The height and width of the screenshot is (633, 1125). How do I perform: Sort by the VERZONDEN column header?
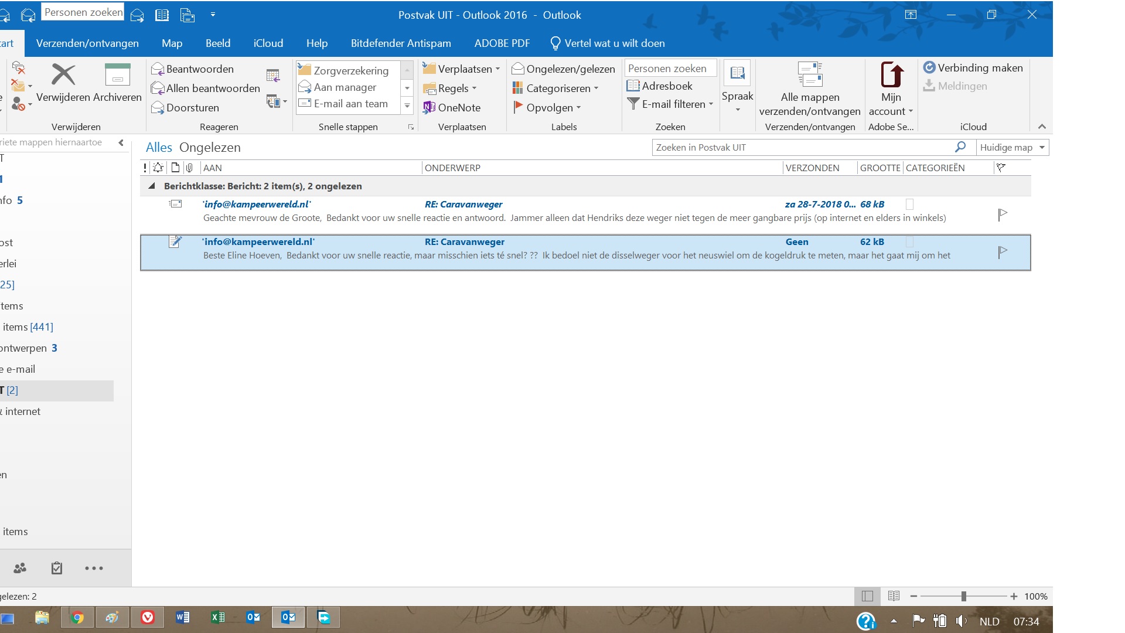tap(819, 168)
